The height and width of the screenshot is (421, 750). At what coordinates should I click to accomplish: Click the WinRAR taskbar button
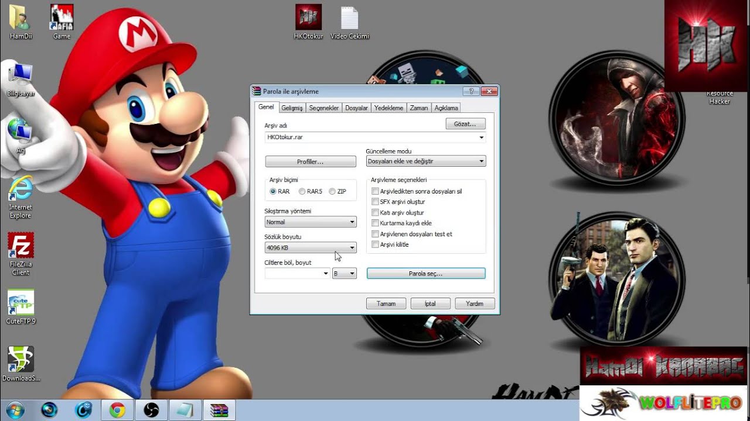coord(219,410)
